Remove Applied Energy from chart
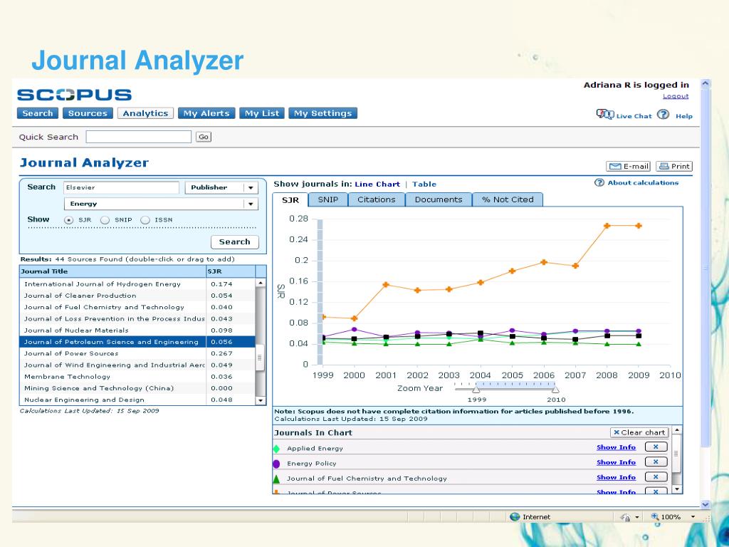 click(x=656, y=447)
